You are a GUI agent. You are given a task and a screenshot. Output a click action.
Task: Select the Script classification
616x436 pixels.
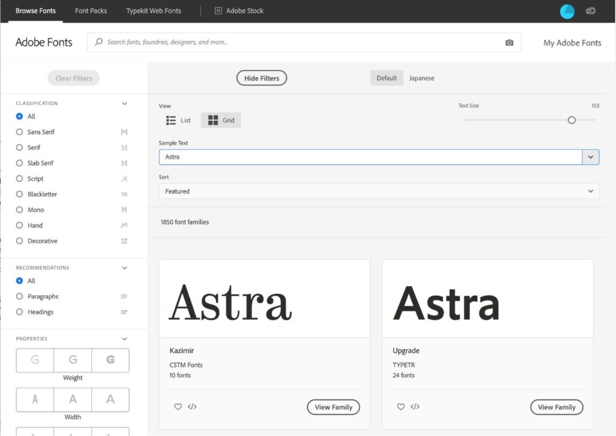(19, 179)
